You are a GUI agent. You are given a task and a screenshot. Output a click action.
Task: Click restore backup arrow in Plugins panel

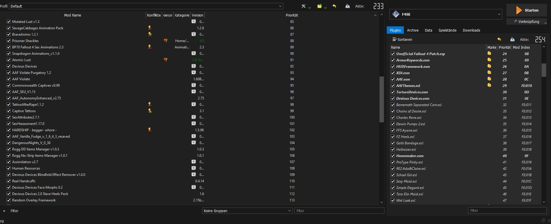tap(499, 39)
